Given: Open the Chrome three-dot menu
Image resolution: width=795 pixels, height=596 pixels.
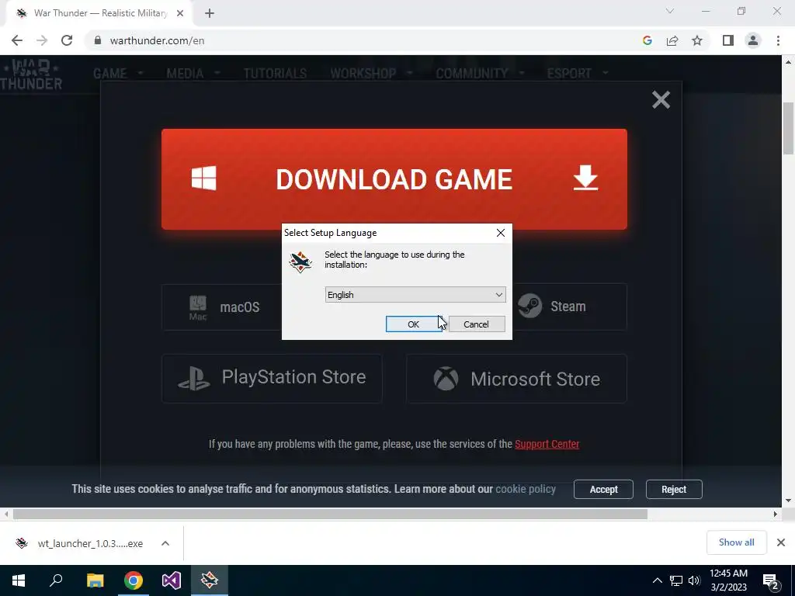Looking at the screenshot, I should click(x=778, y=40).
